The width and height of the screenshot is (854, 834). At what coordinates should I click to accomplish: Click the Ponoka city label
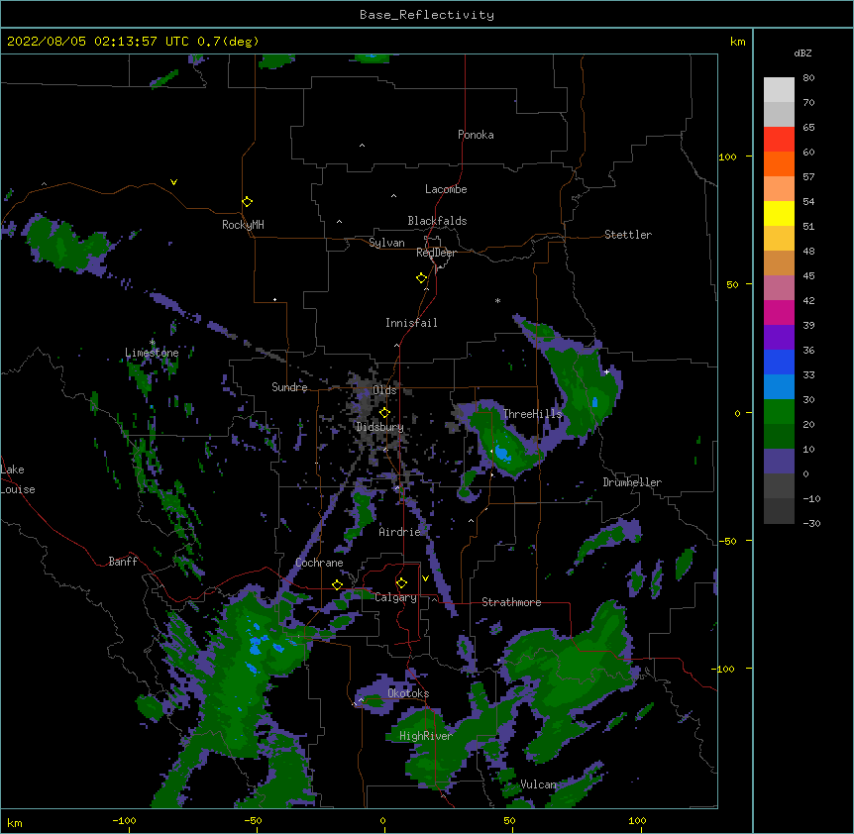(x=476, y=135)
